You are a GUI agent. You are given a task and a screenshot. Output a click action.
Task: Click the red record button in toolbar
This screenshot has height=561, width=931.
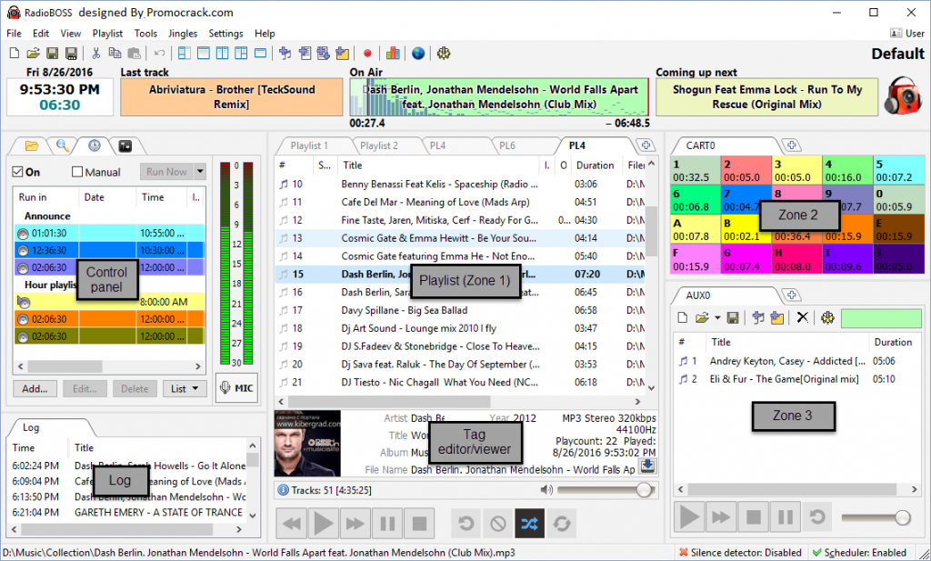pos(367,54)
